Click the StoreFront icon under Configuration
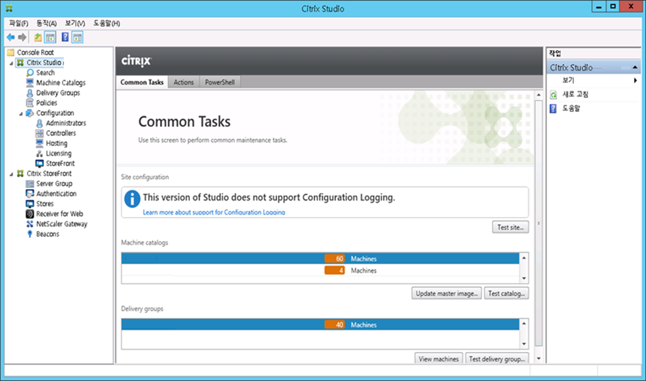Screen dimensions: 646x381 (40, 163)
